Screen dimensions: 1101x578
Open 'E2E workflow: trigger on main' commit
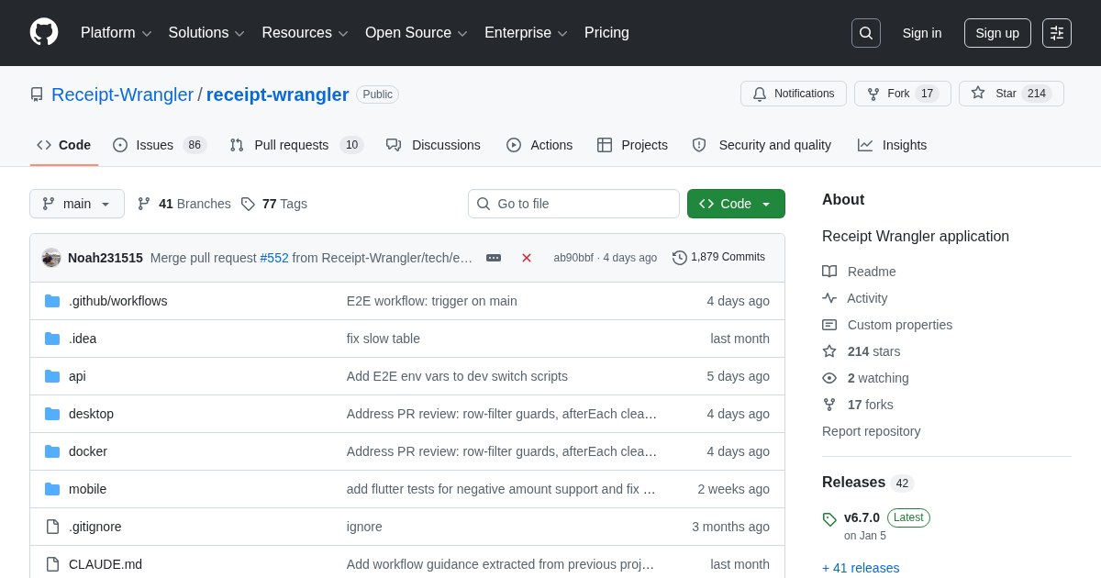[432, 301]
